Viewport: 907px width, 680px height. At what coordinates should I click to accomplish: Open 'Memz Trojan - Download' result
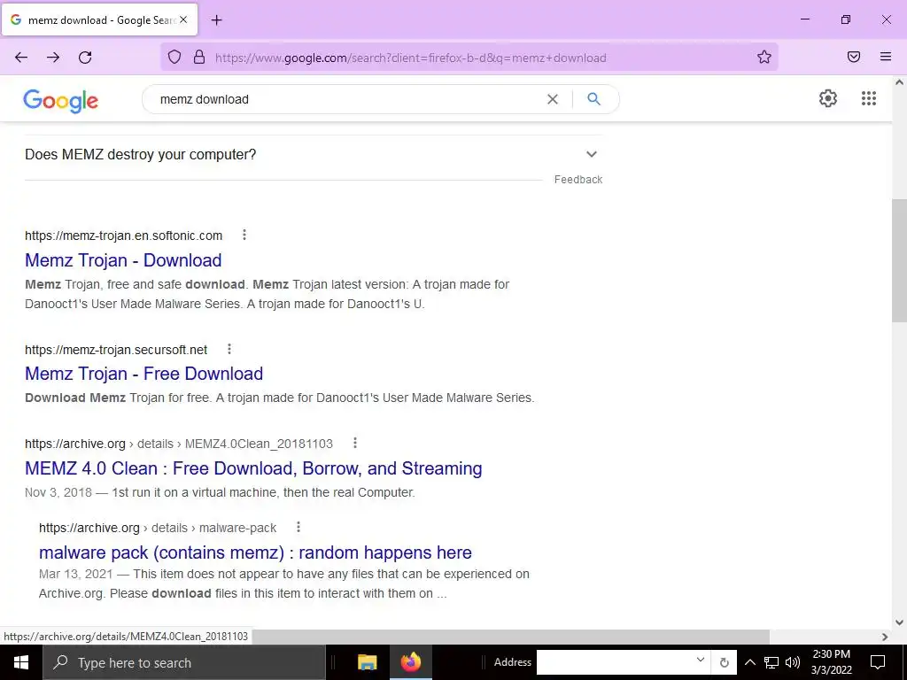pos(123,260)
